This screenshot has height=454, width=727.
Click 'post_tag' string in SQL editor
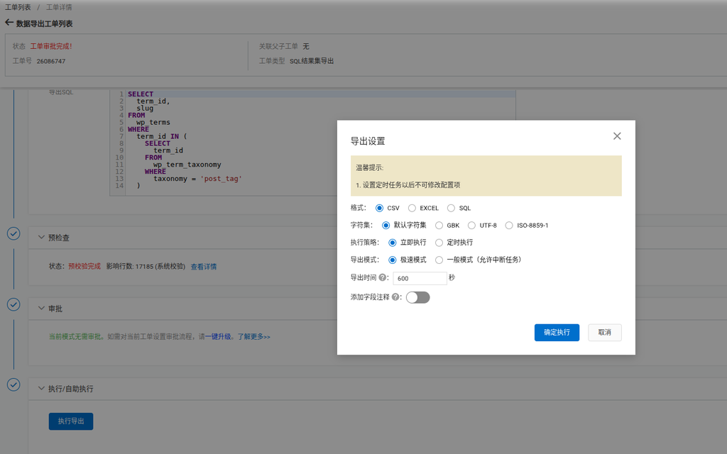point(221,178)
